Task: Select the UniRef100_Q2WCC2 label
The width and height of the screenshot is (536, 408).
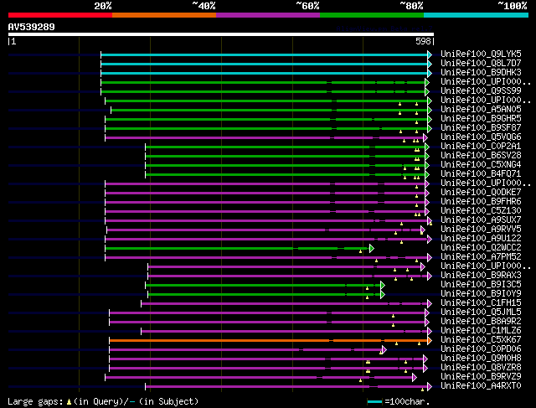Action: click(x=481, y=248)
